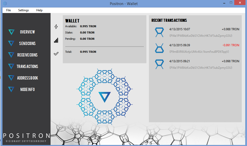Click the icon of the 09:39 transaction
The width and height of the screenshot is (247, 146).
coord(159,48)
